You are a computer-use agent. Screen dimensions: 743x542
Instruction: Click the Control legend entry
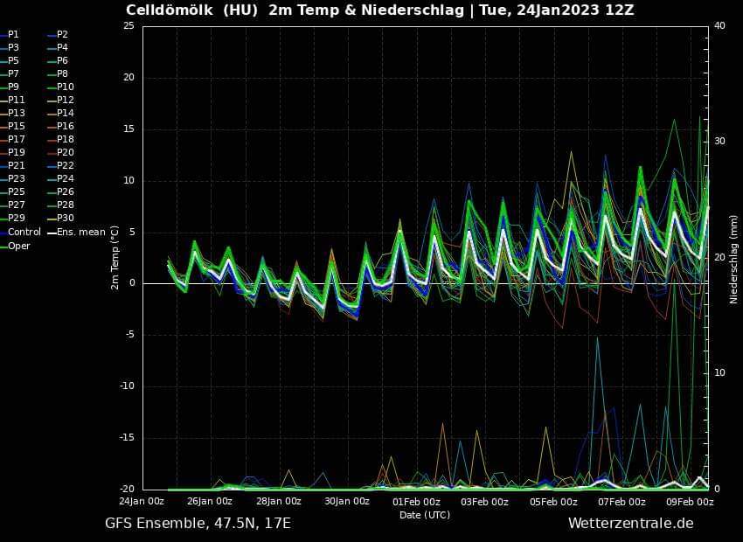pyautogui.click(x=24, y=232)
